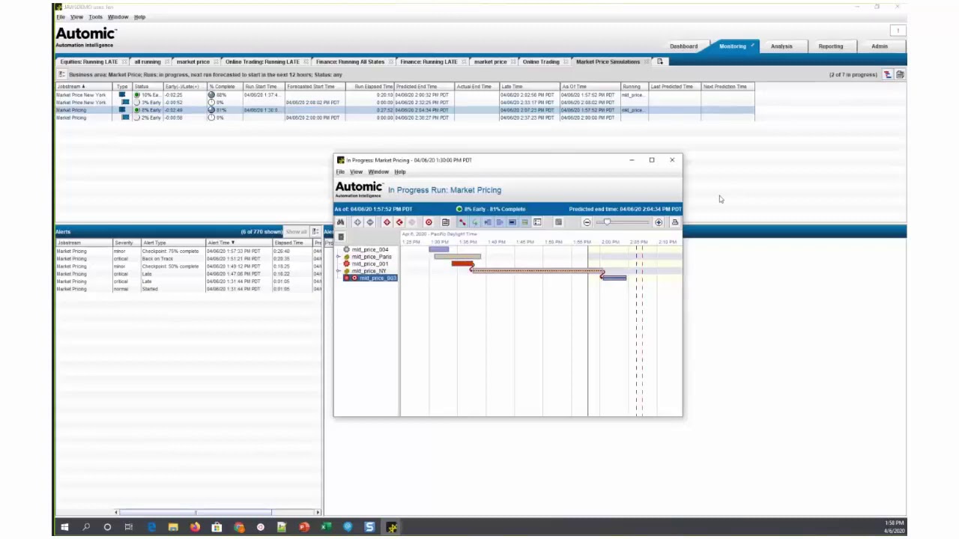Viewport: 959px width, 539px height.
Task: Switch to the Analysis section
Action: click(x=781, y=46)
